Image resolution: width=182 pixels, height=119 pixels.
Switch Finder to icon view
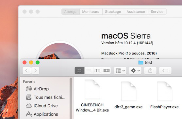coord(79,70)
